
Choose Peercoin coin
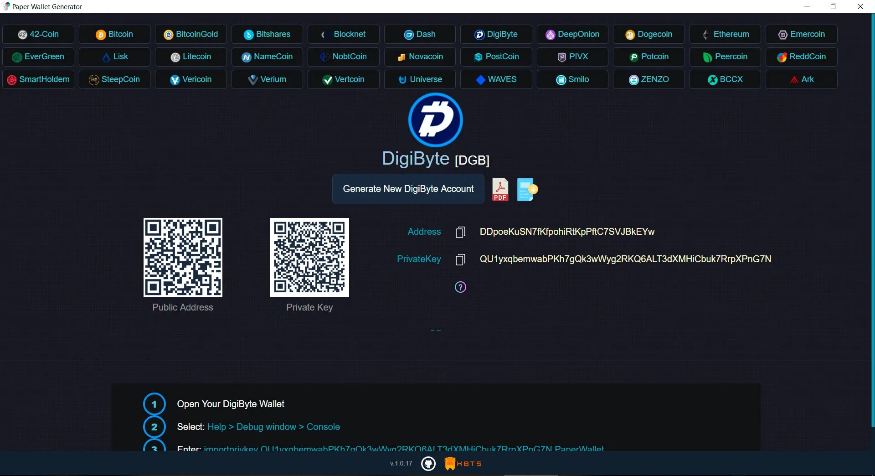click(x=725, y=57)
